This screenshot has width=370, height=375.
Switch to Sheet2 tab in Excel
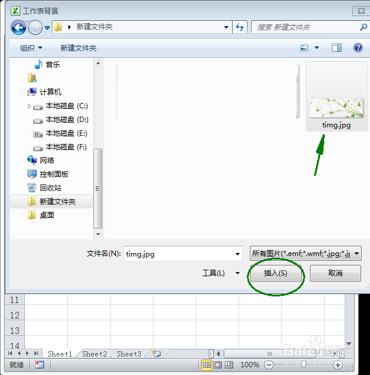coord(95,354)
